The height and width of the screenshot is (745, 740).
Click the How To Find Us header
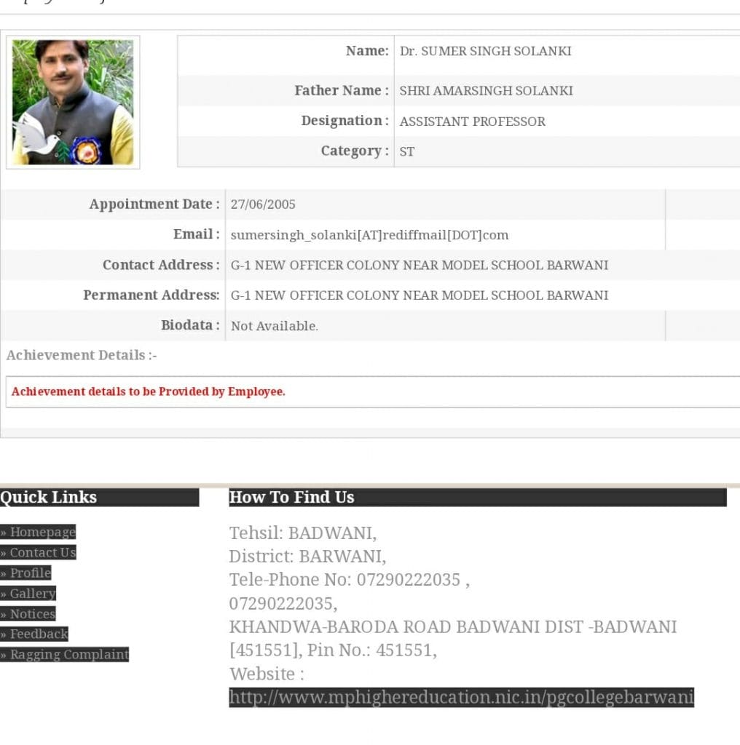tap(291, 498)
